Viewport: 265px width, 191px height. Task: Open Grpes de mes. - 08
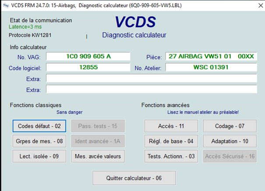click(x=39, y=141)
